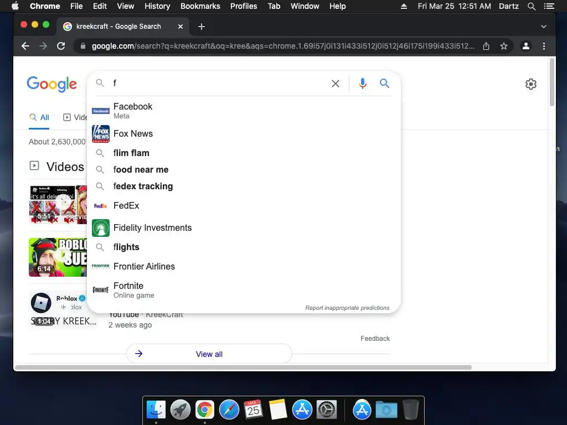Switch to the All results tab
Screen dimensions: 567x425
pyautogui.click(x=39, y=117)
